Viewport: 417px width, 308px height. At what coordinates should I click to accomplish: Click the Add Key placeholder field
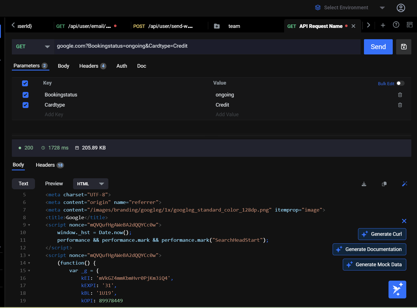coord(54,115)
